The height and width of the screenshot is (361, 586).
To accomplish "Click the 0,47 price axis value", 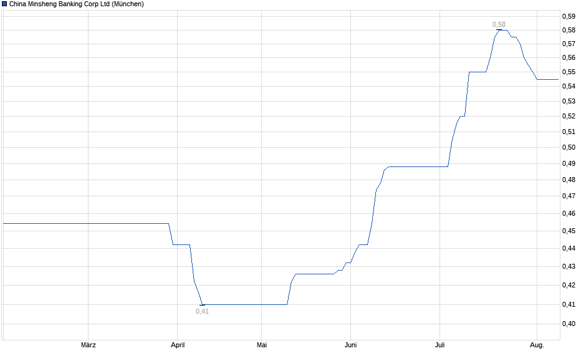I will [569, 196].
